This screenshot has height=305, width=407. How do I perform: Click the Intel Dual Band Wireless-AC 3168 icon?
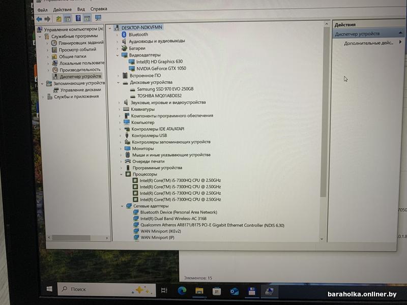pyautogui.click(x=136, y=219)
